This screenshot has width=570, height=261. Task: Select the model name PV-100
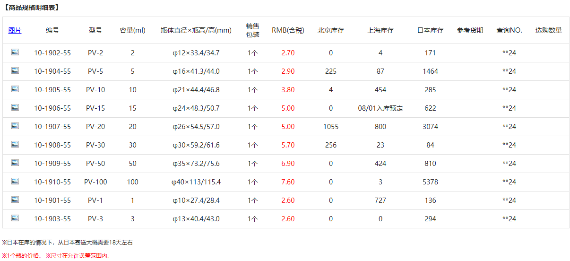click(95, 182)
